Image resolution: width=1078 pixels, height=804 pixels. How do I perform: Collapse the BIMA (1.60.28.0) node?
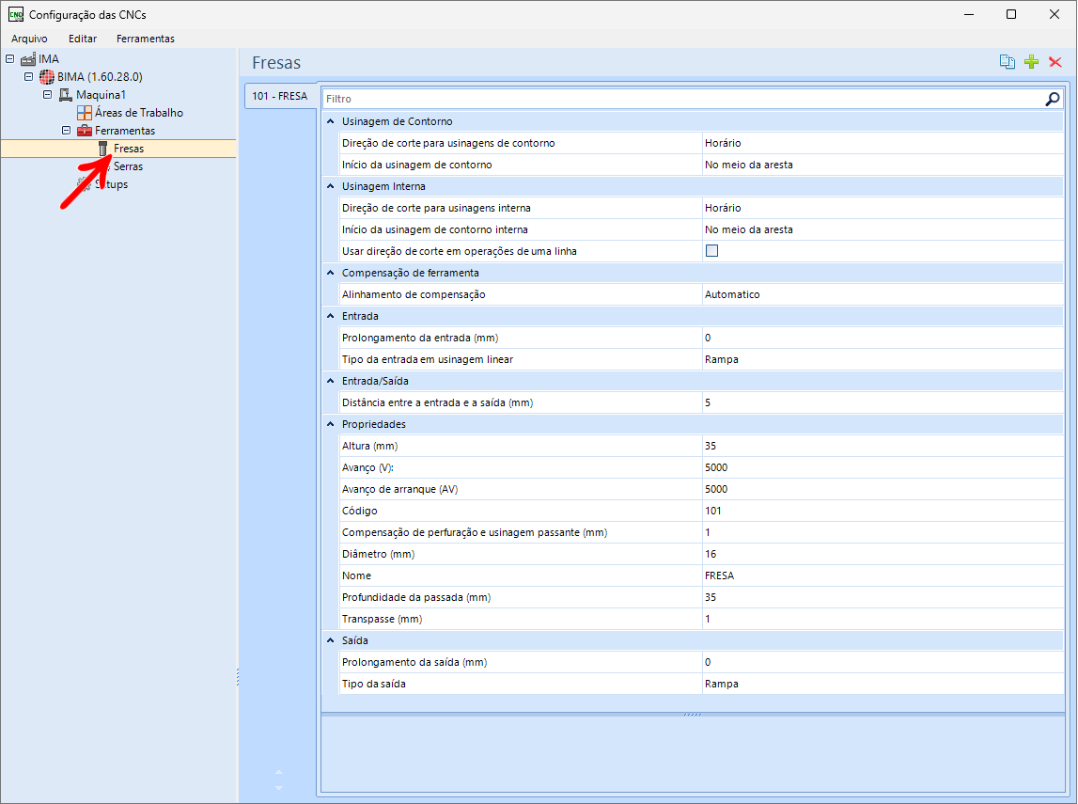tap(28, 77)
